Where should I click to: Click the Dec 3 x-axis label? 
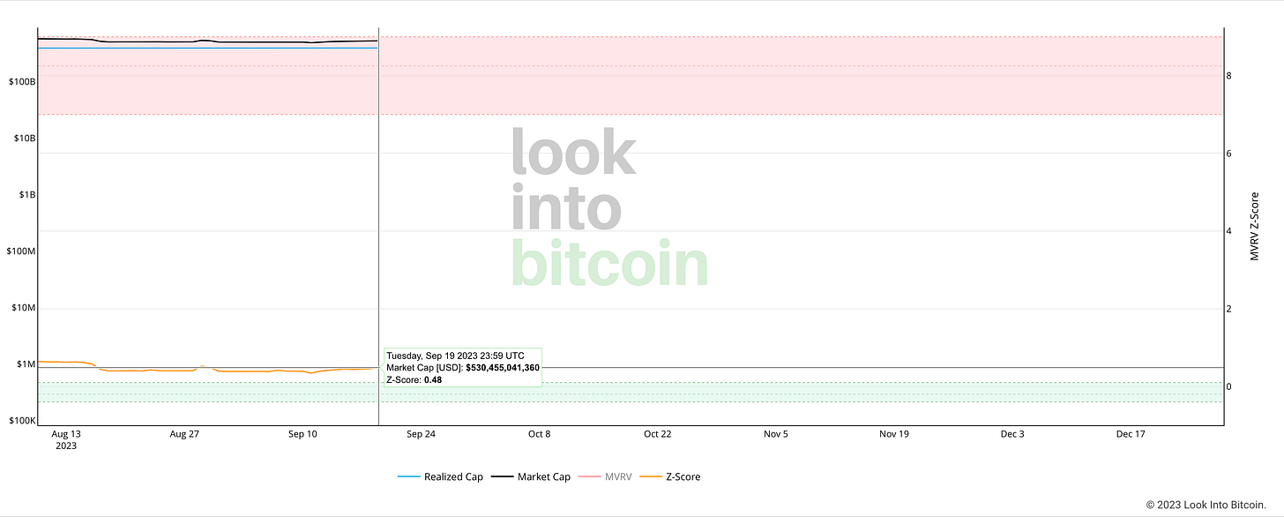pos(1012,434)
